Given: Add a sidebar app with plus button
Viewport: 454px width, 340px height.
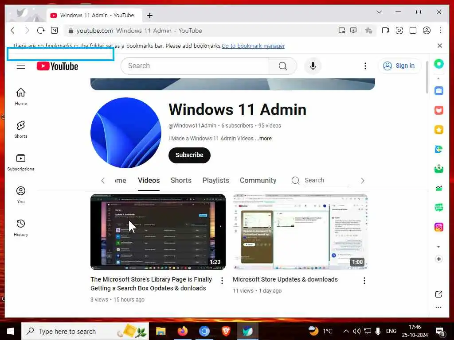Looking at the screenshot, I should [x=438, y=259].
